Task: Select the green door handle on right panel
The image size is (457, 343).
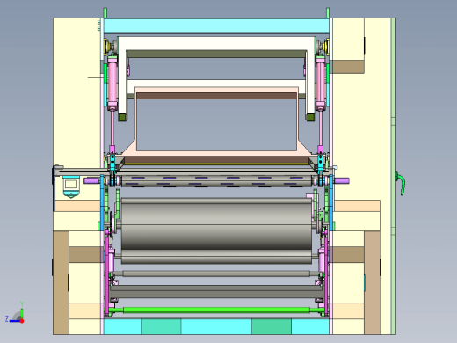Action: [x=400, y=184]
